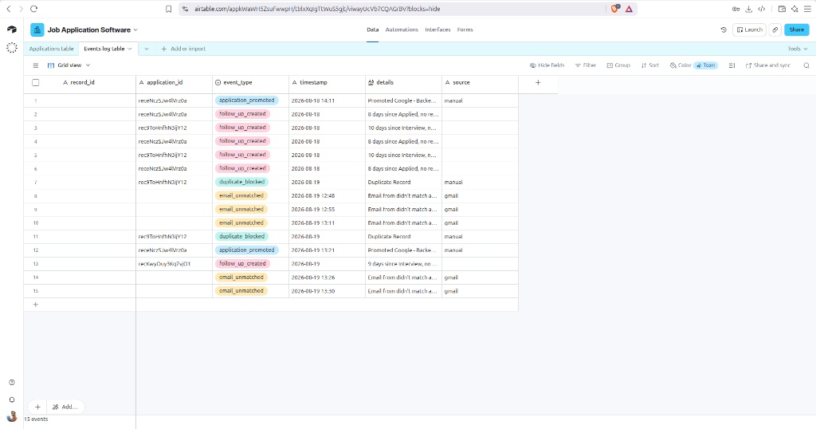Open the row height icon in the toolbar
This screenshot has height=429, width=816.
(x=732, y=65)
